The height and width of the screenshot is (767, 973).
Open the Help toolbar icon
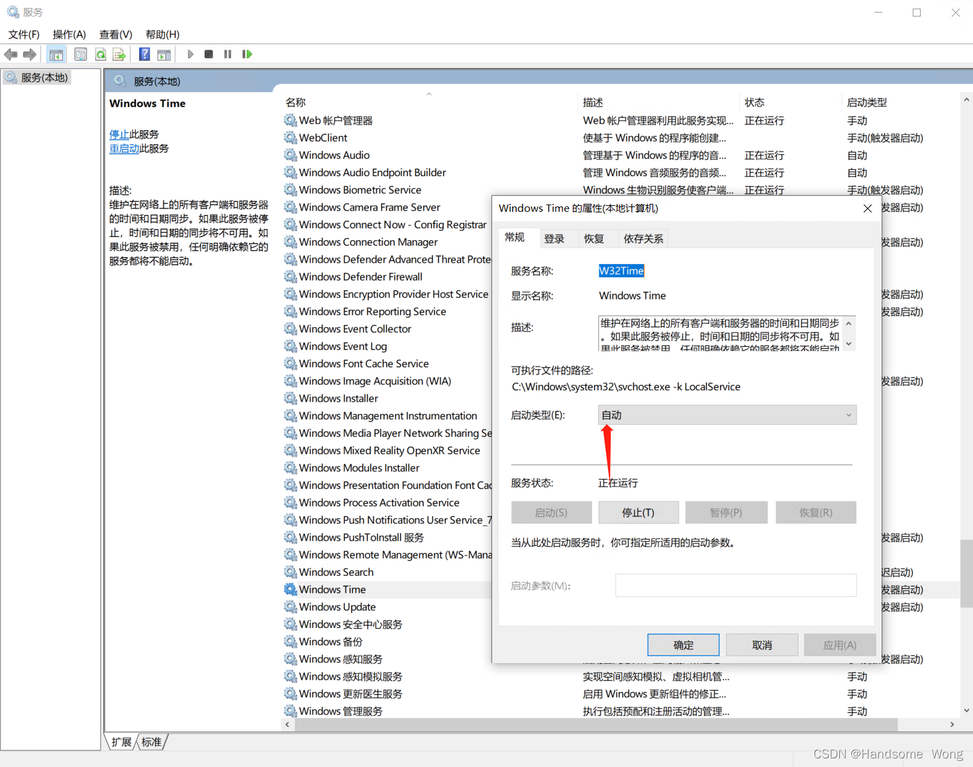[x=144, y=54]
